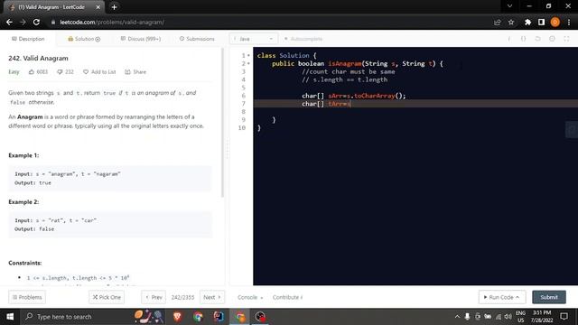The height and width of the screenshot is (325, 578).
Task: Click Add to List
Action: 99,72
